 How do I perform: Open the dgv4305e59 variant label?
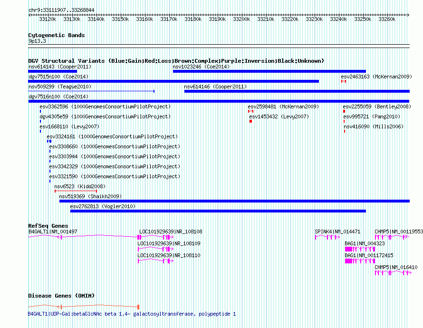(105, 116)
